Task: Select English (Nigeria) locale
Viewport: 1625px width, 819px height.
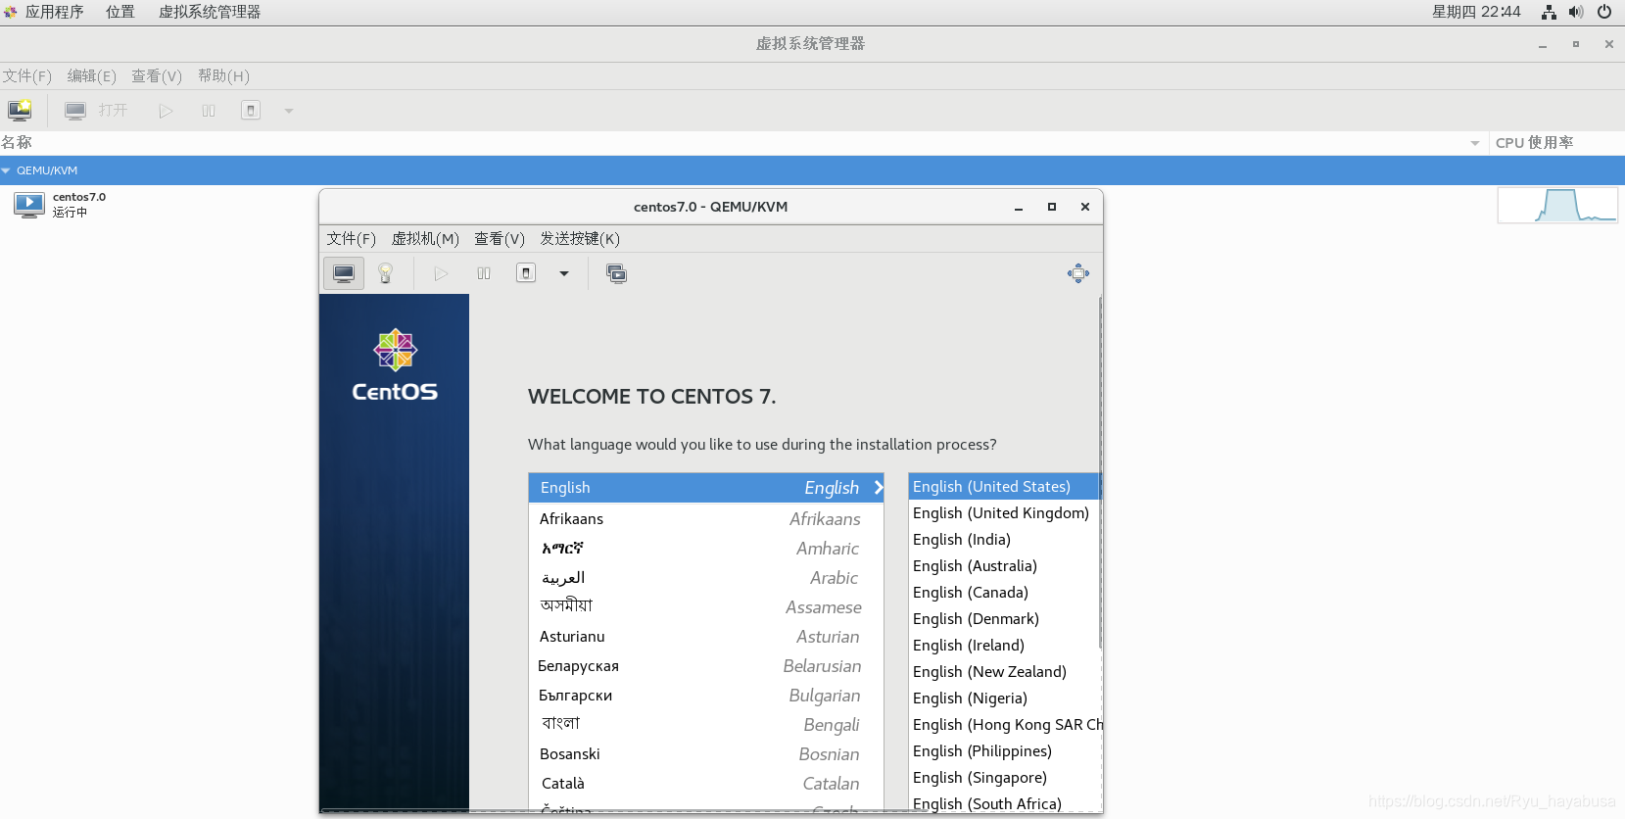Action: pos(1004,699)
